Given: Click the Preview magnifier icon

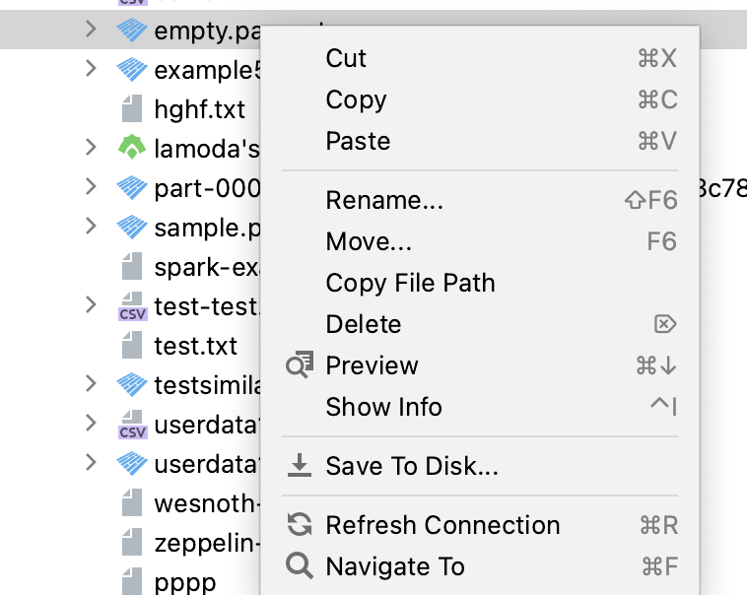Looking at the screenshot, I should (x=299, y=365).
